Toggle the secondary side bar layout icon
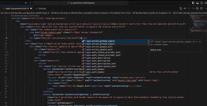Image resolution: width=207 pixels, height=106 pixels. click(202, 3)
